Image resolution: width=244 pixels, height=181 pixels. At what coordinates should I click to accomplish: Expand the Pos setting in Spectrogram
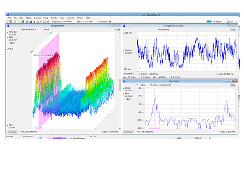[x=7, y=125]
